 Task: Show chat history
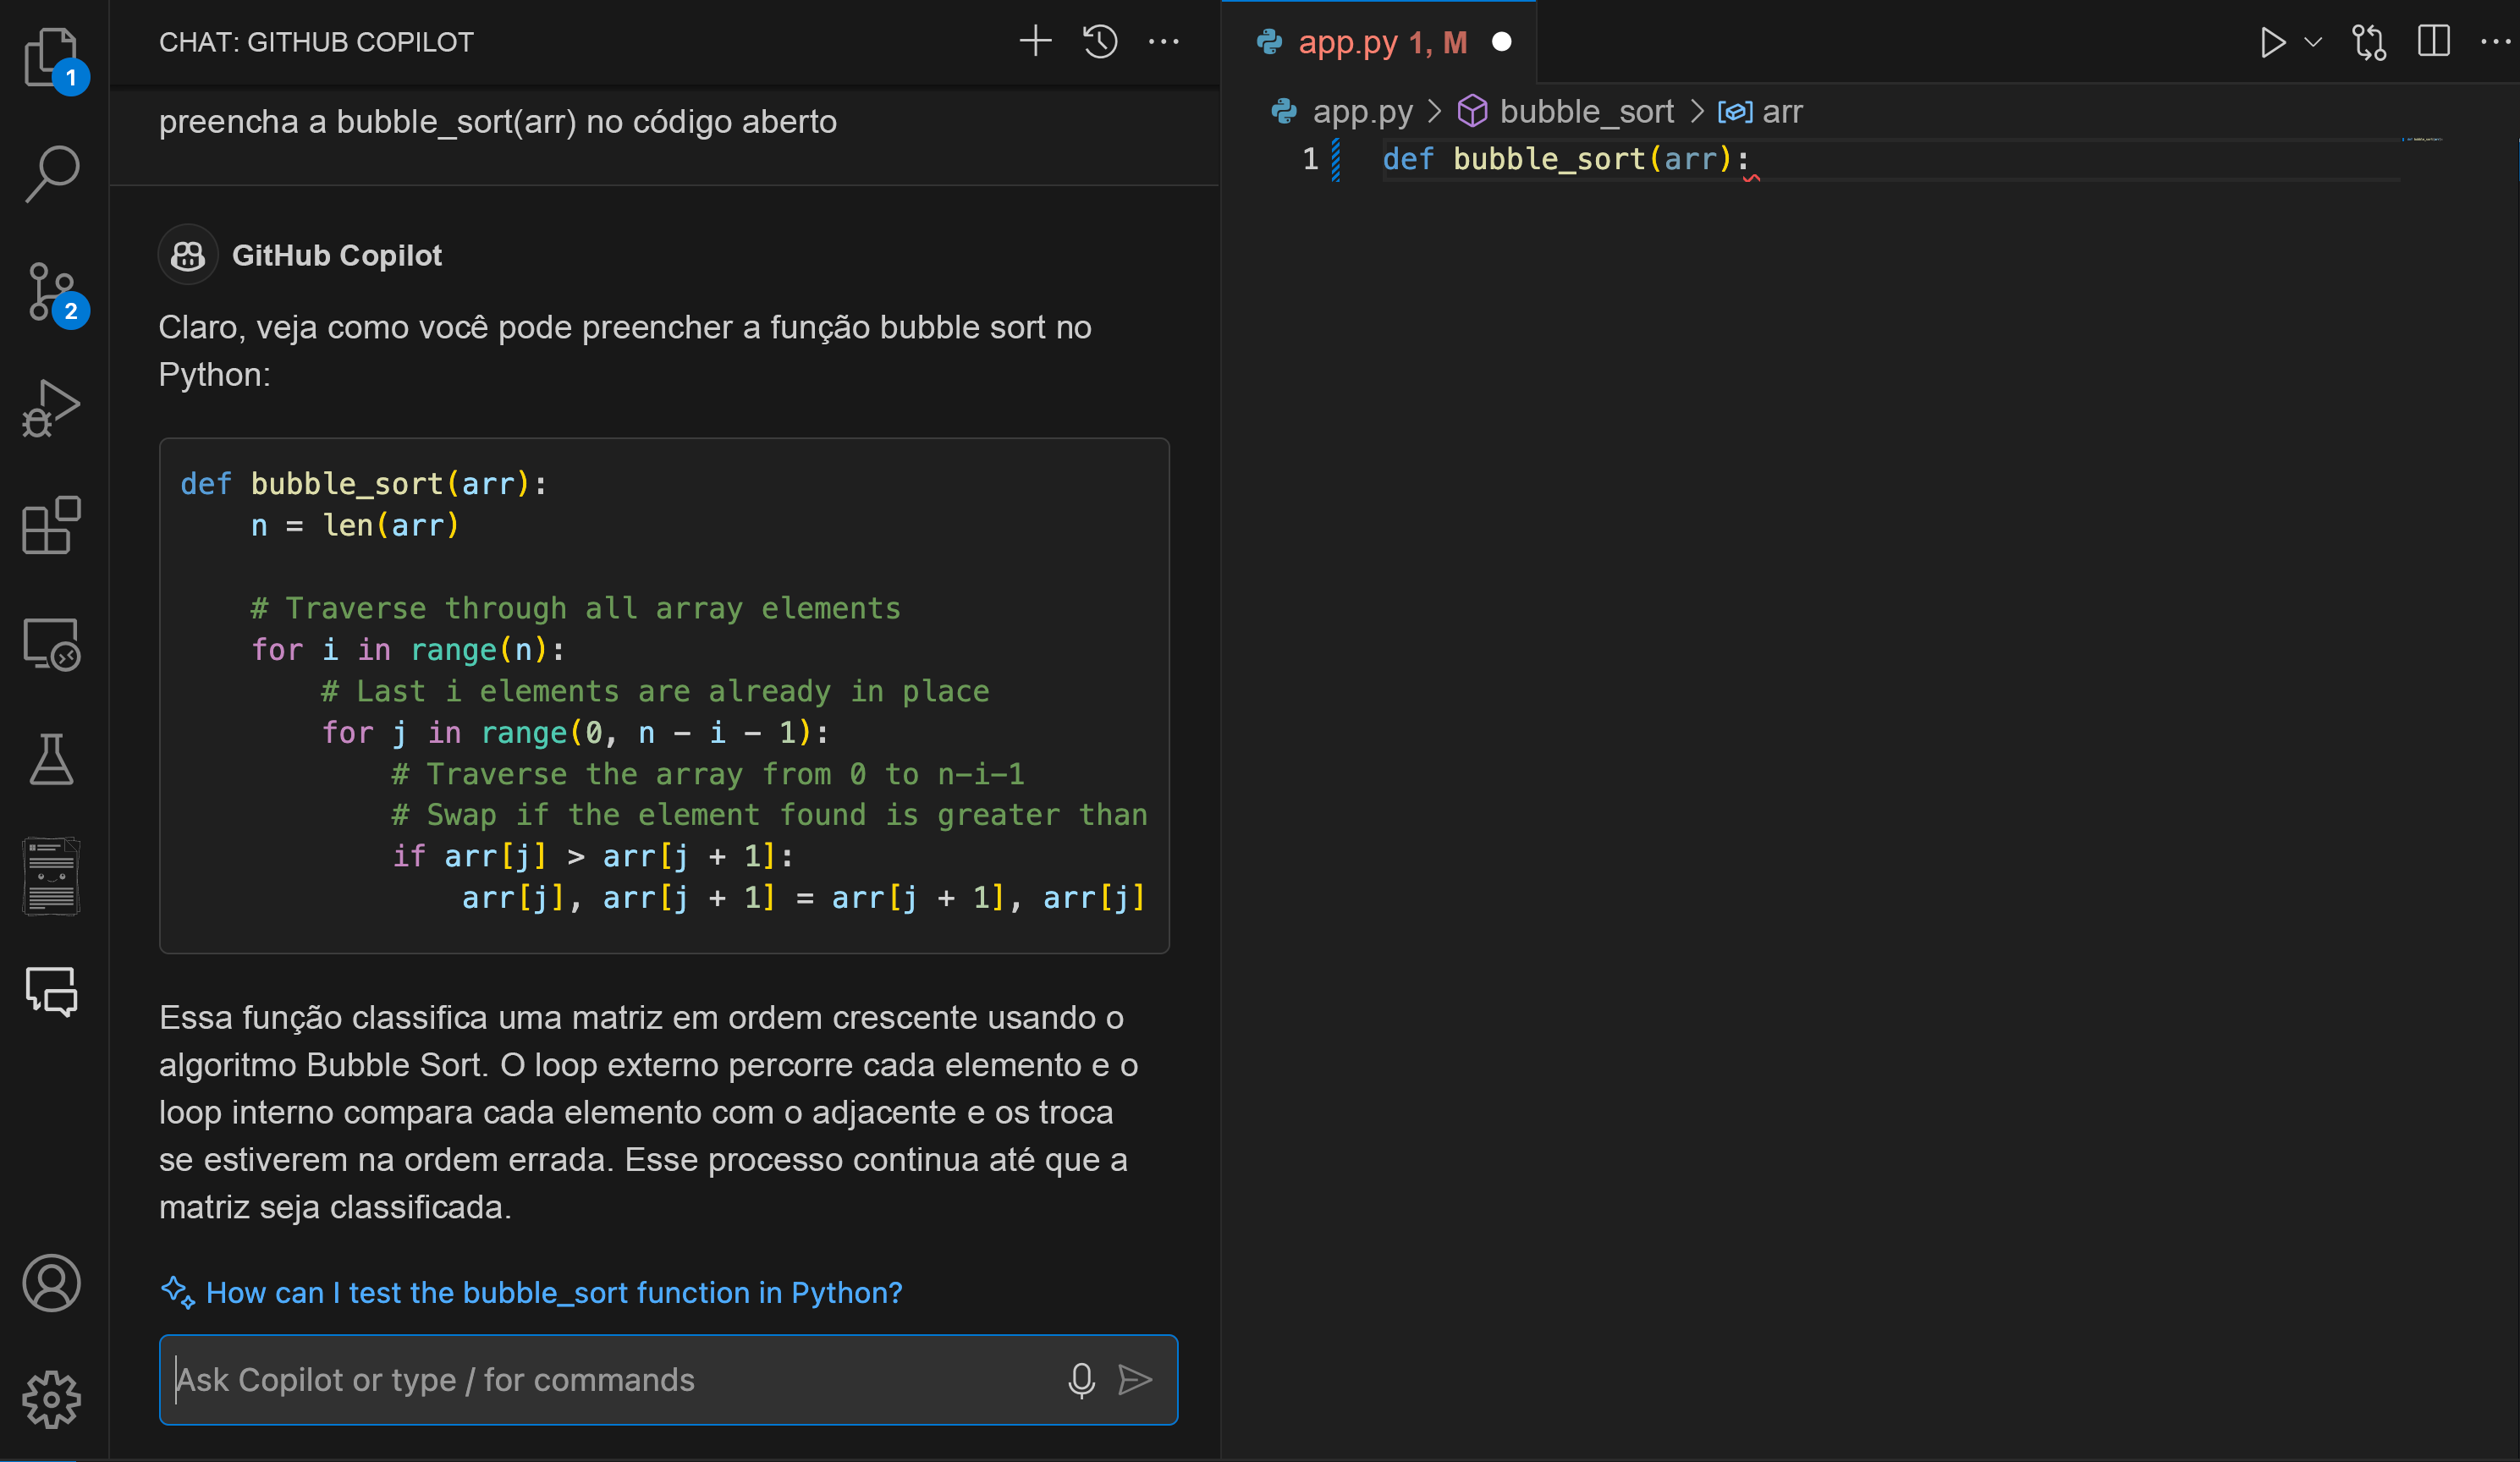(x=1100, y=42)
